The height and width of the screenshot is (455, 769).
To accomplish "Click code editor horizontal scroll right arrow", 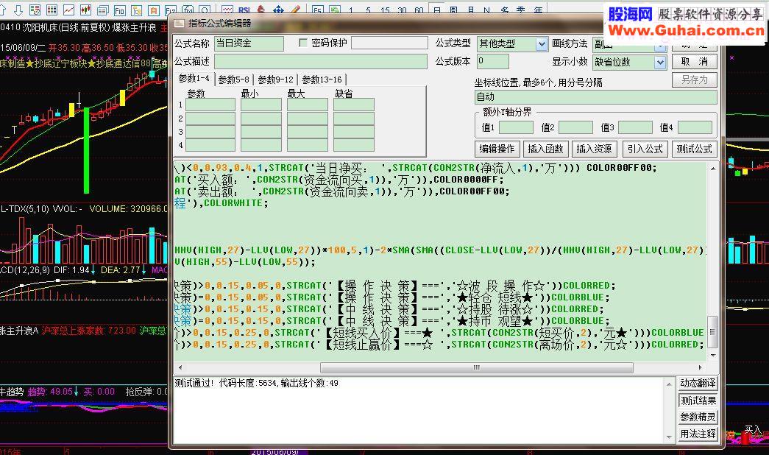I will [x=700, y=367].
